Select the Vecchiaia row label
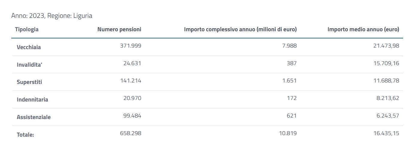The width and height of the screenshot is (415, 153). click(x=29, y=47)
